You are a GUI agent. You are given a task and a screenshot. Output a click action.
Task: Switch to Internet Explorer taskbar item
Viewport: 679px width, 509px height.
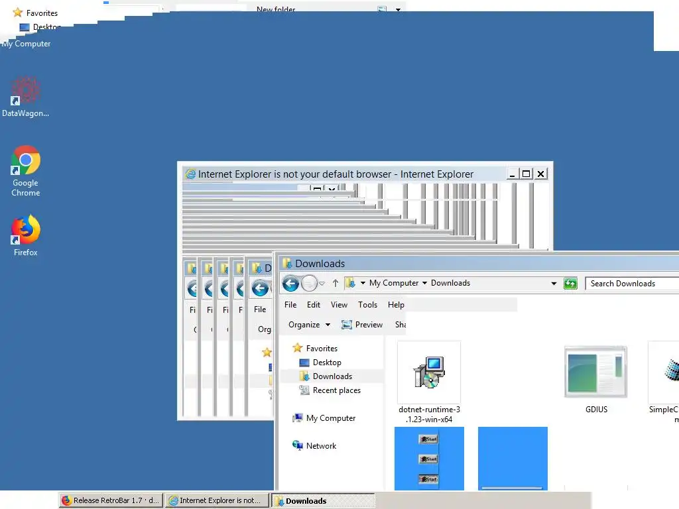point(217,500)
